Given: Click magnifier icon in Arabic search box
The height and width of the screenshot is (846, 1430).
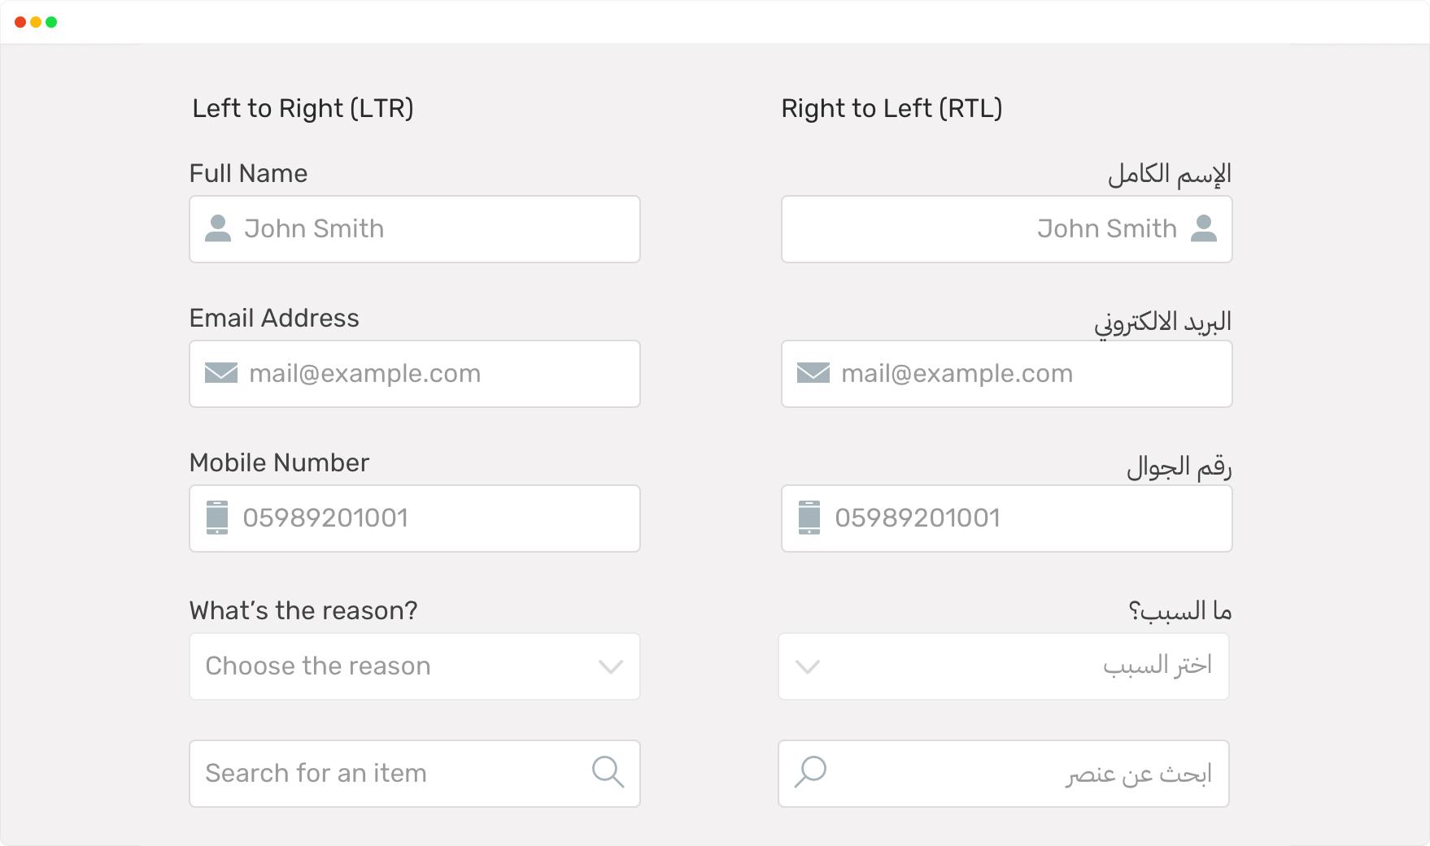Looking at the screenshot, I should click(810, 772).
